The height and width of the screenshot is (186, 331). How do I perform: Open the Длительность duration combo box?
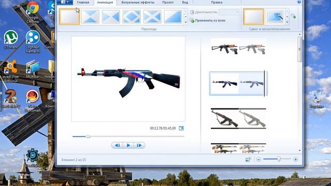[229, 12]
